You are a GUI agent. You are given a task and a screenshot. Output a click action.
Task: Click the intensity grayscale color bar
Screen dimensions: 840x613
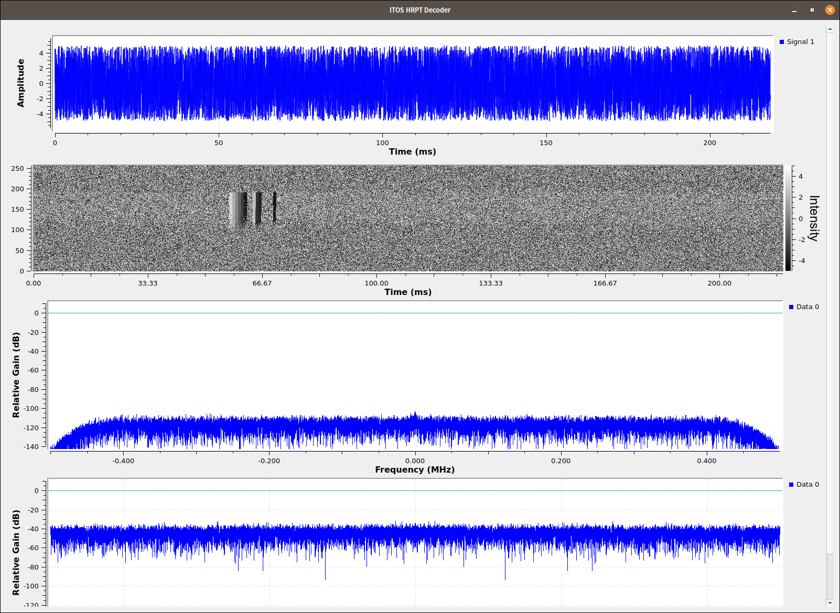pos(788,218)
